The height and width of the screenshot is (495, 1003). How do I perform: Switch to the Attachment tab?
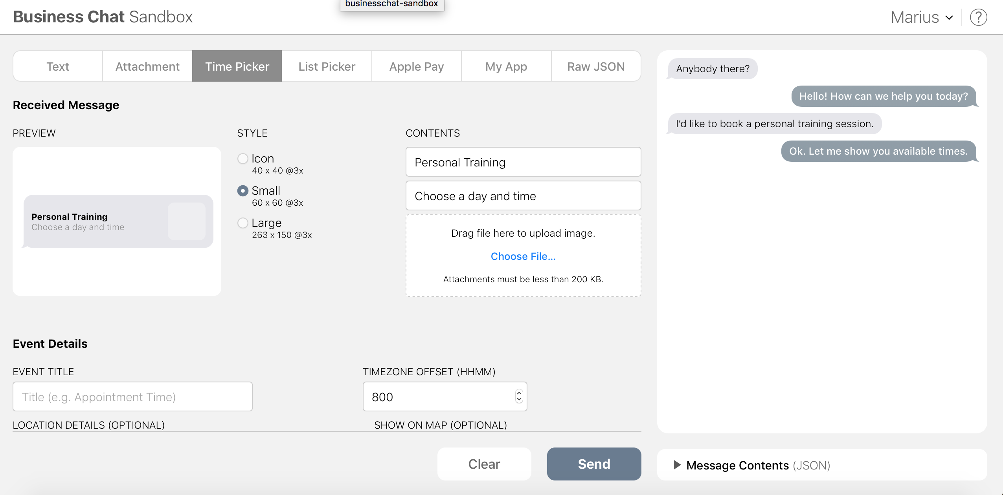pos(147,66)
